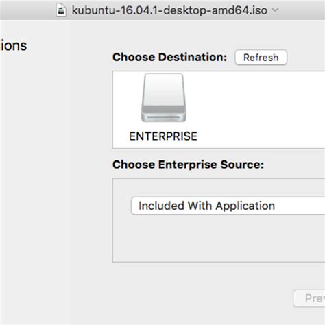Click the title bar right of the filename chevron
Image resolution: width=325 pixels, height=325 pixels.
302,10
